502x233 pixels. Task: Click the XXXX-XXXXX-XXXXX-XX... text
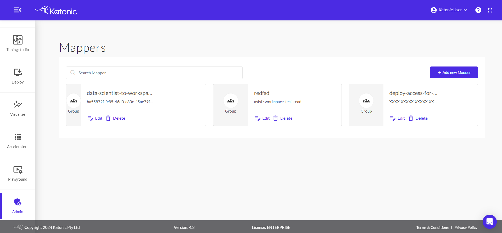pos(413,102)
